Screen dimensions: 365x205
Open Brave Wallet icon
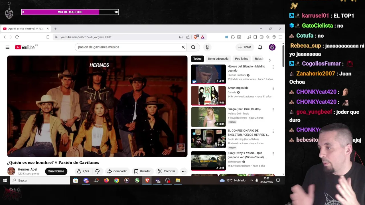261,37
